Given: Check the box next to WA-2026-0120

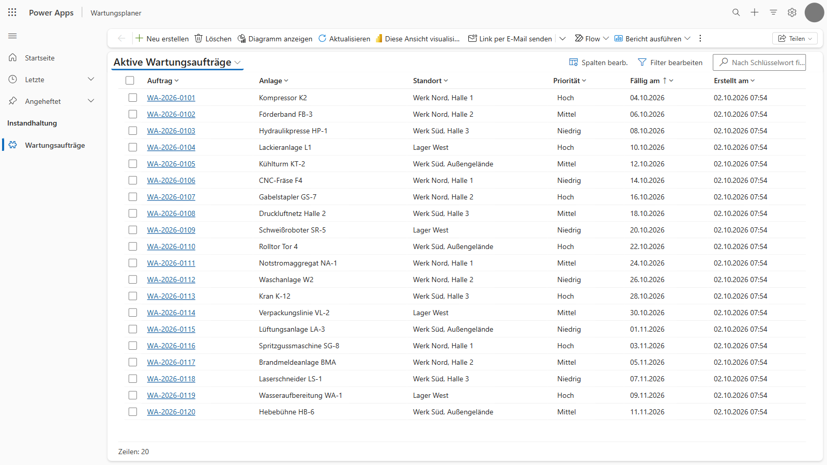Looking at the screenshot, I should pyautogui.click(x=133, y=412).
